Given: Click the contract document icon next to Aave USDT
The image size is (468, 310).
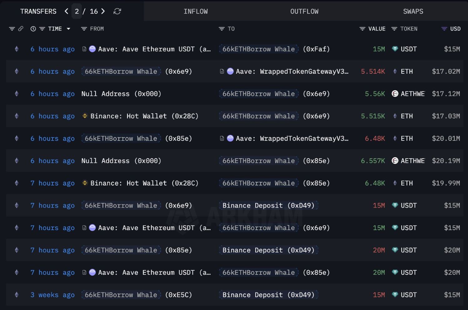Looking at the screenshot, I should click(x=84, y=49).
